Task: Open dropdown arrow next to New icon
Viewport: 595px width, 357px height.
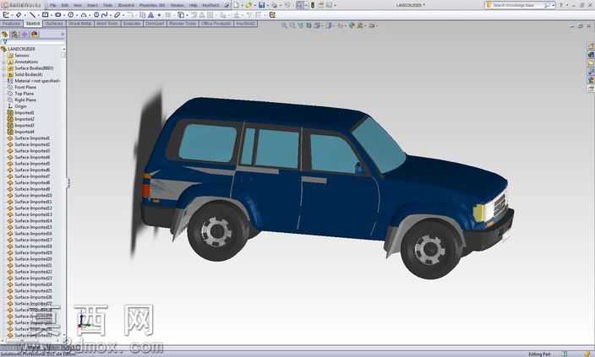Action: (242, 5)
